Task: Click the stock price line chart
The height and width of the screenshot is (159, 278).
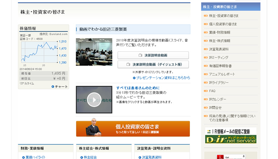Action: (39, 52)
